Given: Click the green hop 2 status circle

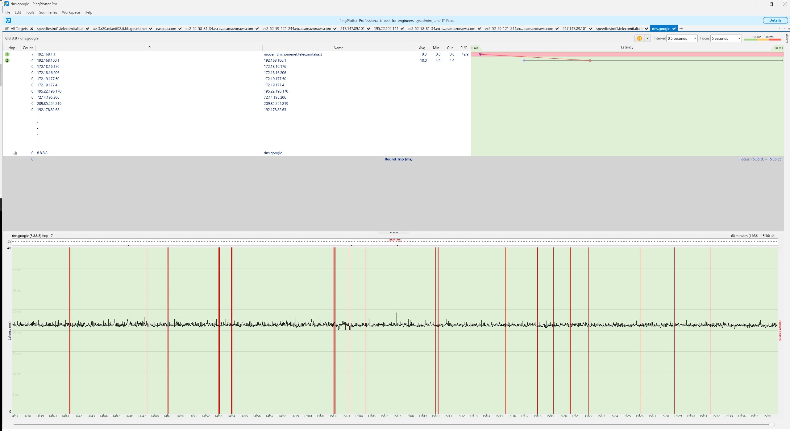Looking at the screenshot, I should (x=7, y=60).
